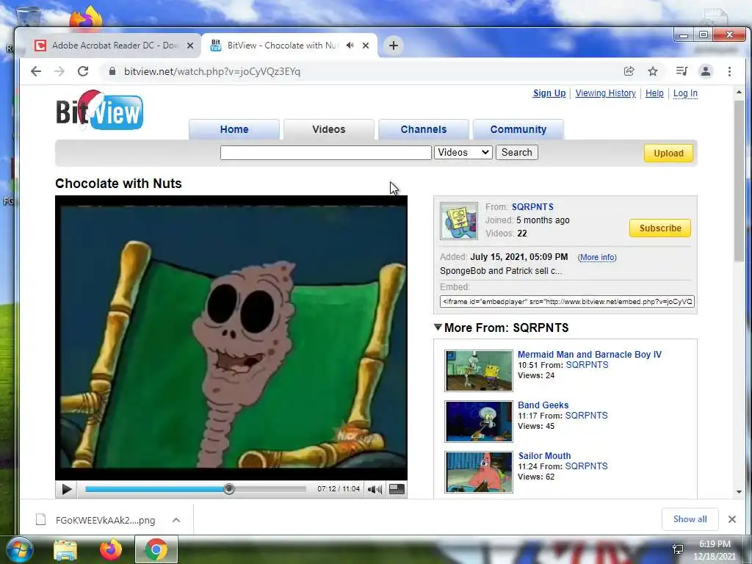Click the unplayed part of the progress bar
752x564 pixels.
(x=270, y=488)
